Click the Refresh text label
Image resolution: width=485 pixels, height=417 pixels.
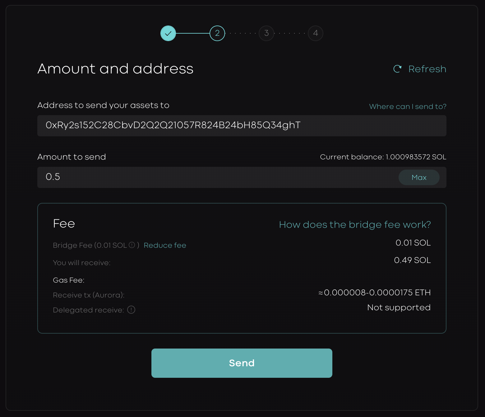(x=427, y=69)
